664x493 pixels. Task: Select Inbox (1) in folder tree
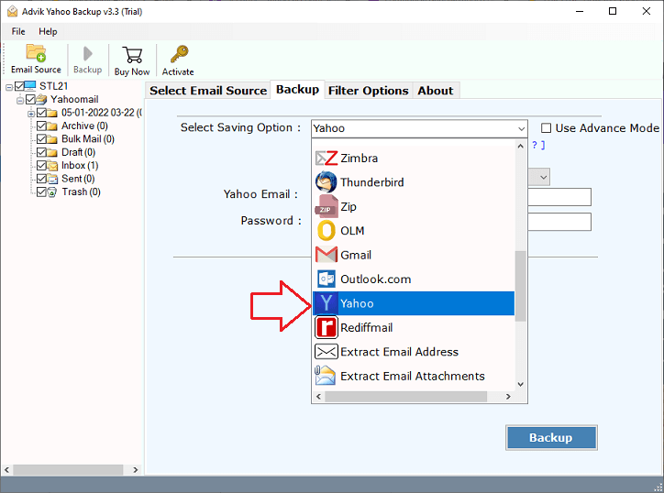[80, 166]
